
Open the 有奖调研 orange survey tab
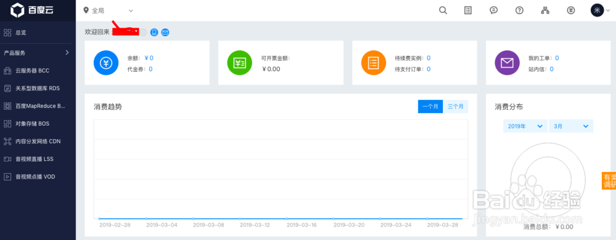coord(609,180)
